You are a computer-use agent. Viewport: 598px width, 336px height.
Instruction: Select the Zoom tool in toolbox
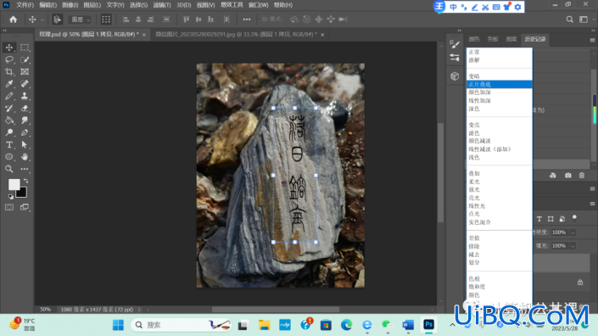pos(9,169)
